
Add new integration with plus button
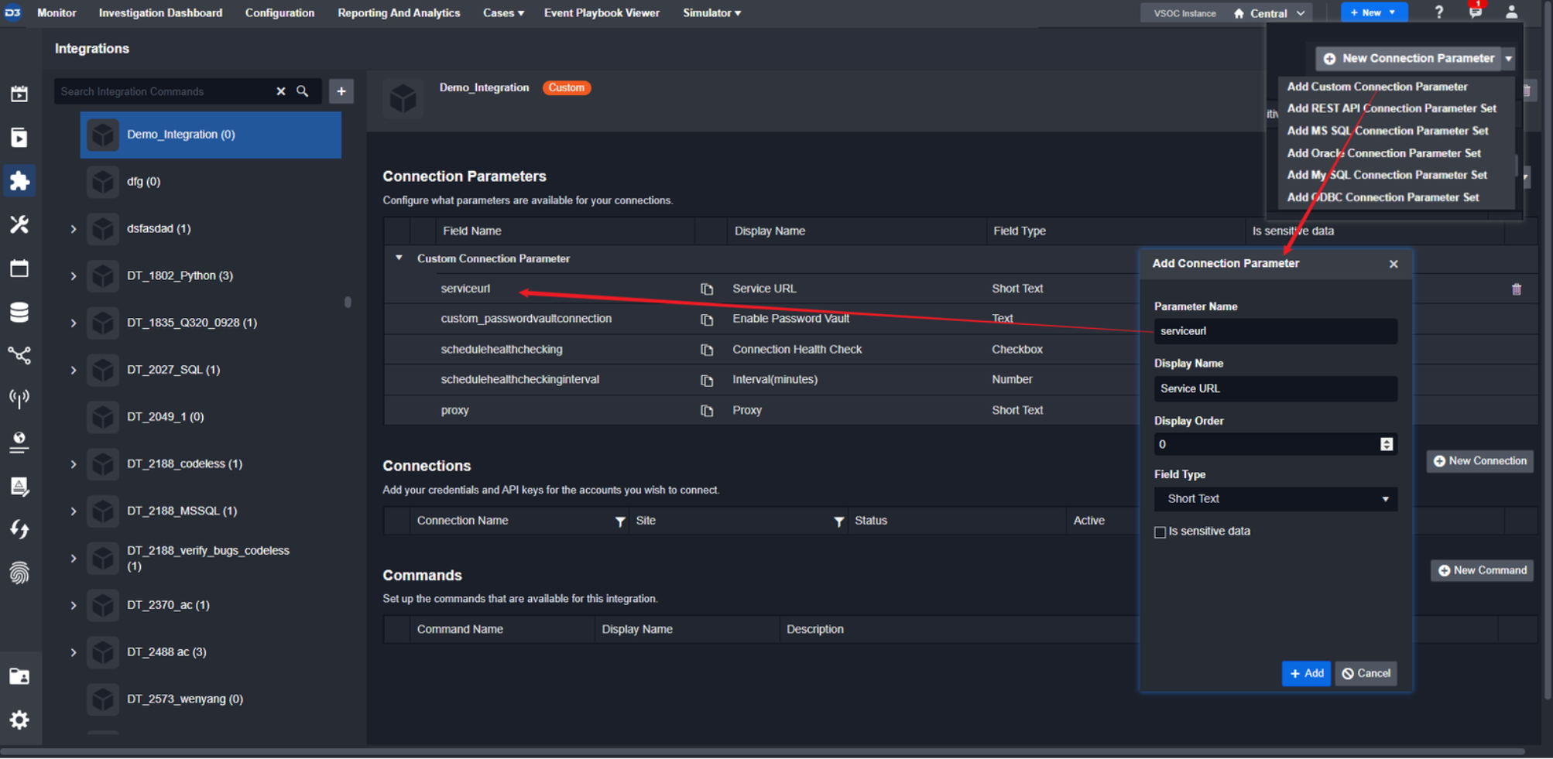pos(341,91)
